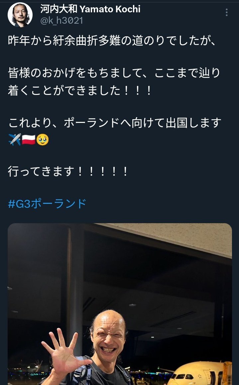Screen dimensions: 239x385
Task: Click the line 着くことができました！！！
Action: click(80, 90)
